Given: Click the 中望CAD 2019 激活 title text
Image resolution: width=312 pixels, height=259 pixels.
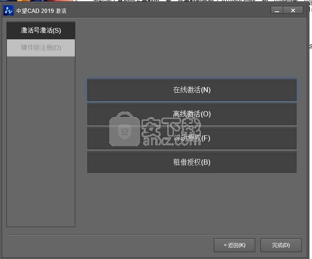Looking at the screenshot, I should tap(41, 11).
